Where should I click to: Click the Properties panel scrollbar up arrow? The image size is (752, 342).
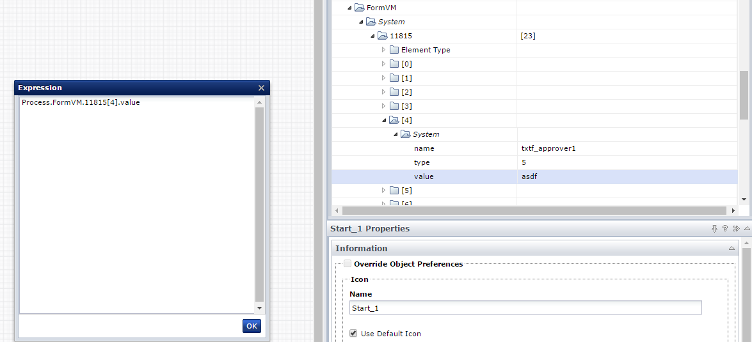pyautogui.click(x=747, y=244)
